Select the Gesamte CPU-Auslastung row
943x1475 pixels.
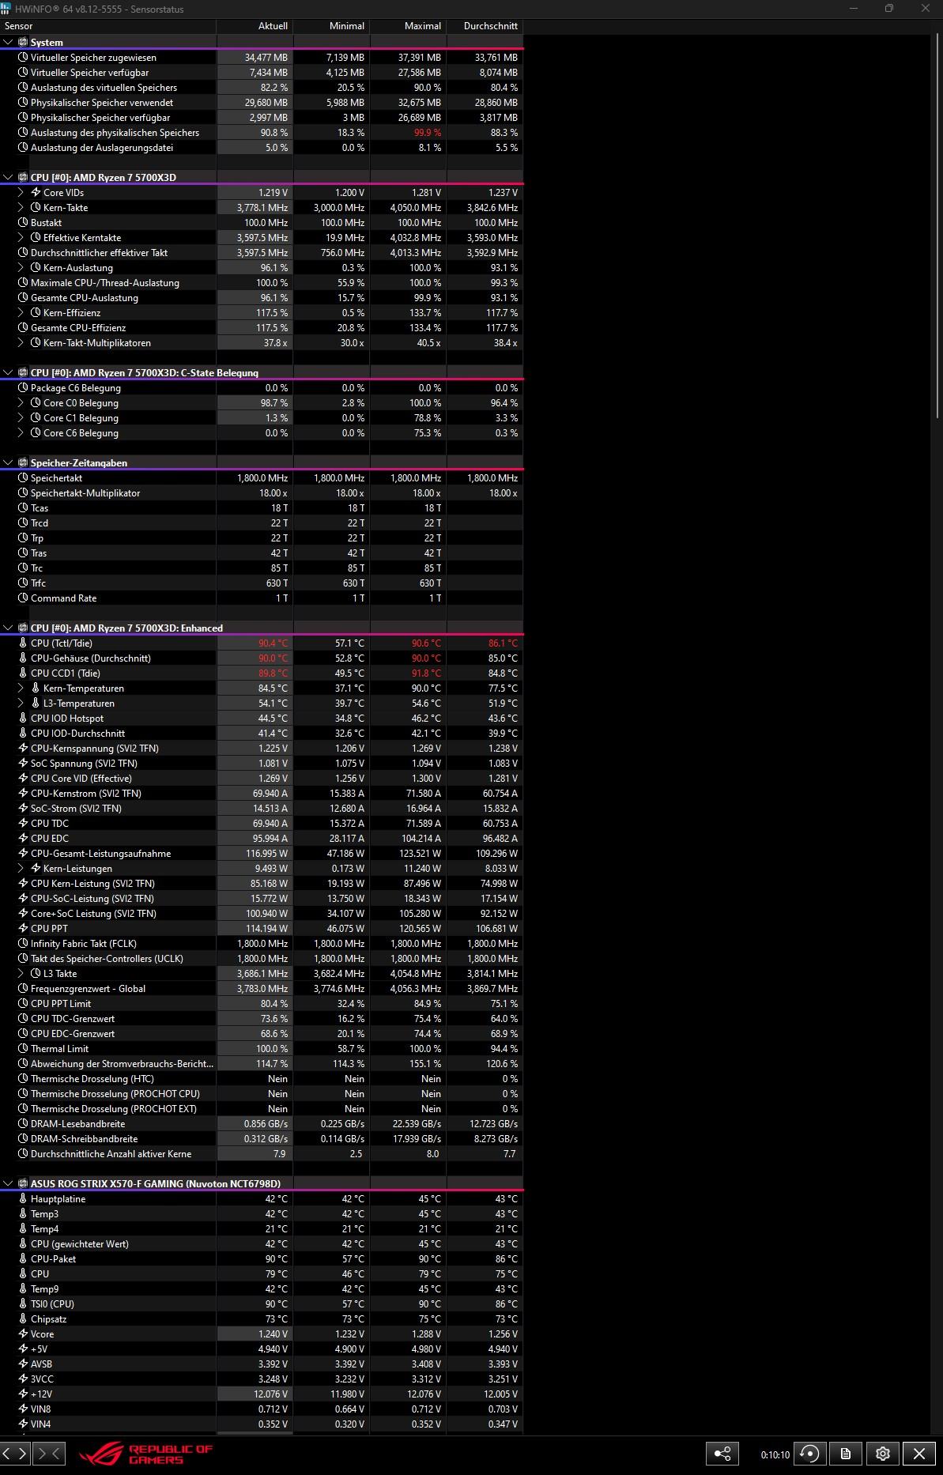point(261,297)
